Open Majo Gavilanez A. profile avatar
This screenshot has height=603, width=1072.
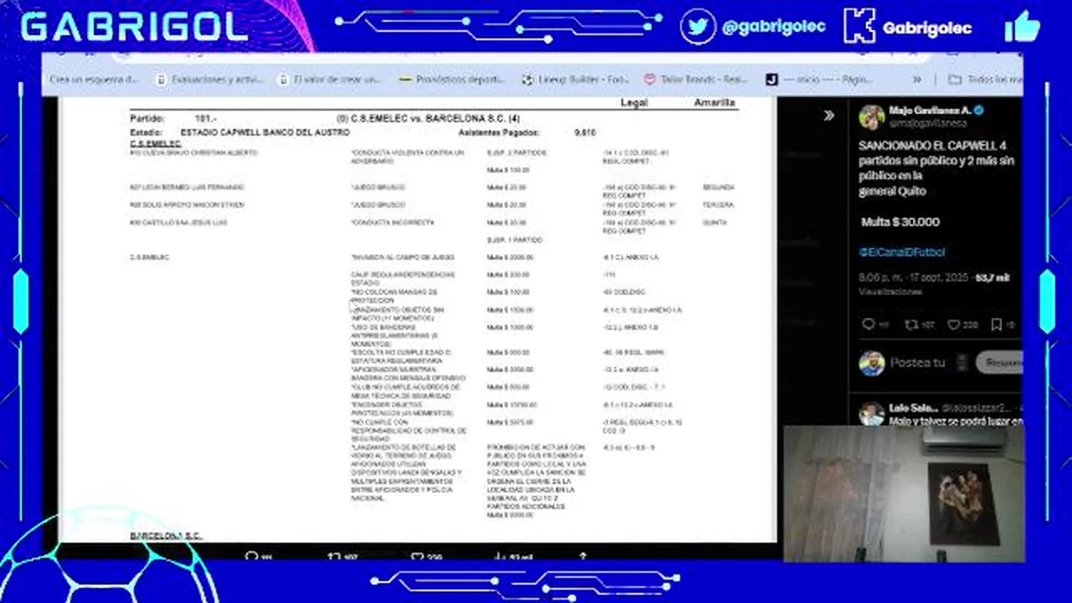coord(871,117)
